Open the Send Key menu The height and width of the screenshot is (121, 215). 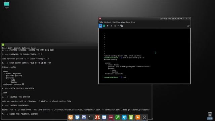(130, 22)
